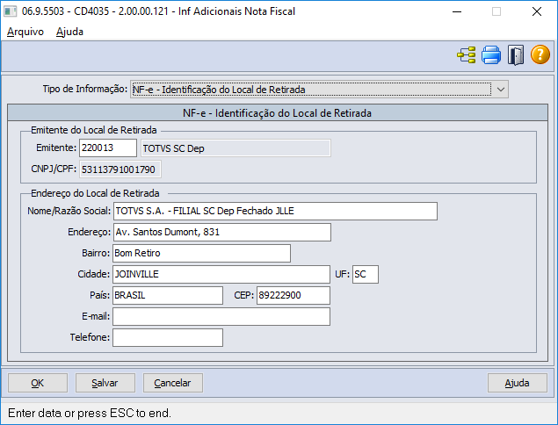Select the Tipo de Informação combo box
558x425 pixels.
pos(319,90)
